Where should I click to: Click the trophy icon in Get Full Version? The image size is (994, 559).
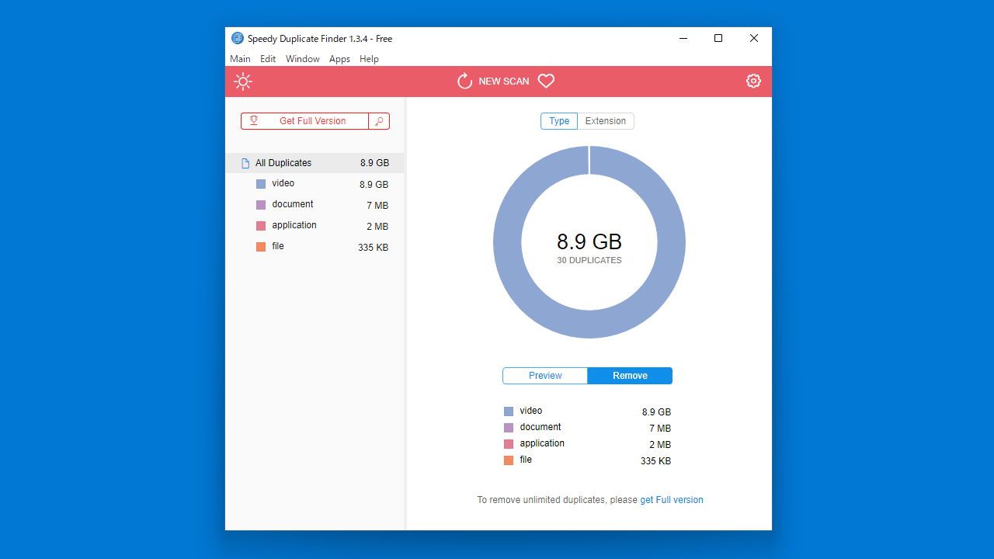pyautogui.click(x=254, y=121)
